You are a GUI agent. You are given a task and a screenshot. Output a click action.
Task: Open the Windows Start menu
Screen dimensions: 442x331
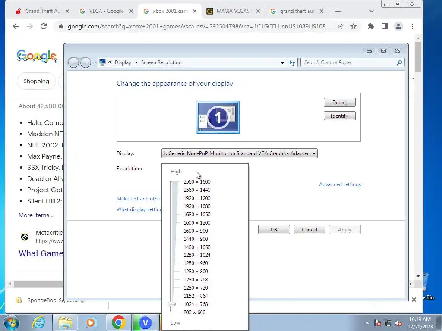(x=11, y=322)
